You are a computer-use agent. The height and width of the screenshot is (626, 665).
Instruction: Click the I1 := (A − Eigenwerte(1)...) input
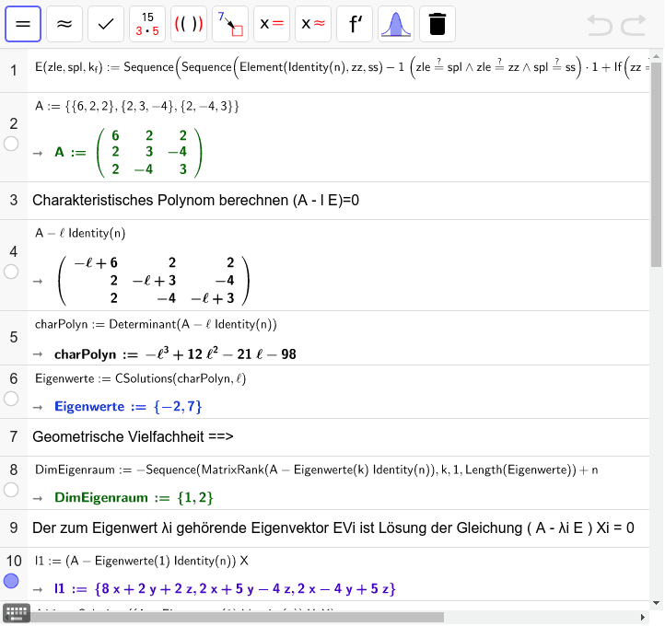(x=142, y=561)
